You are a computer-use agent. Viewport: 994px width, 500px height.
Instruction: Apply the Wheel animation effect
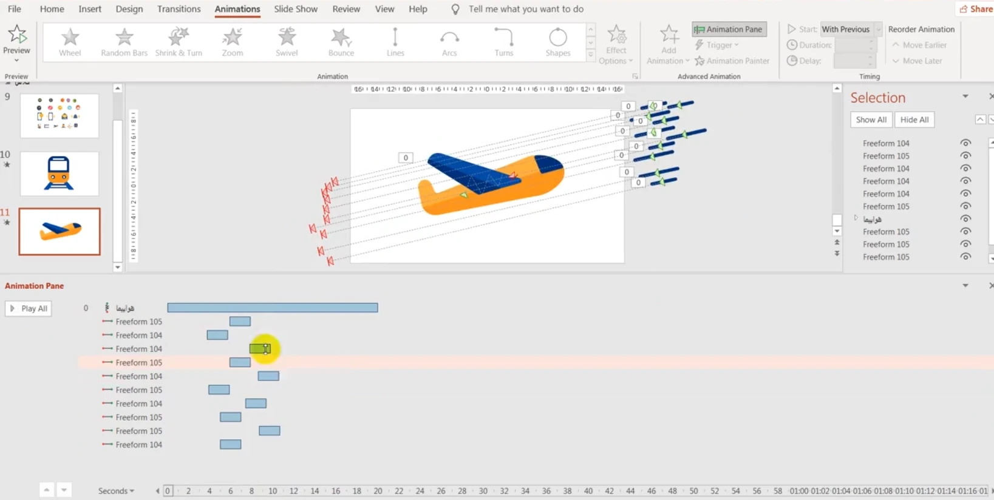click(x=70, y=42)
